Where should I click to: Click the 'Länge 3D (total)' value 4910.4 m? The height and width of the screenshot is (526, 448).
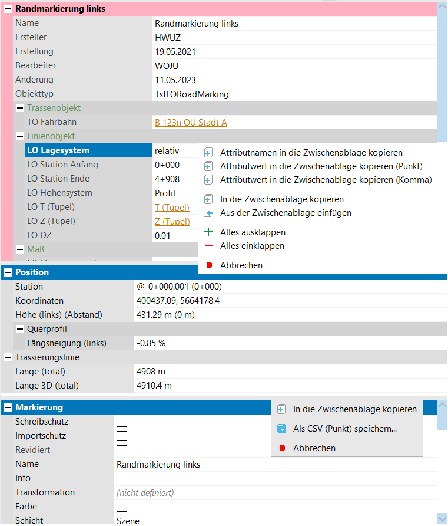[154, 386]
